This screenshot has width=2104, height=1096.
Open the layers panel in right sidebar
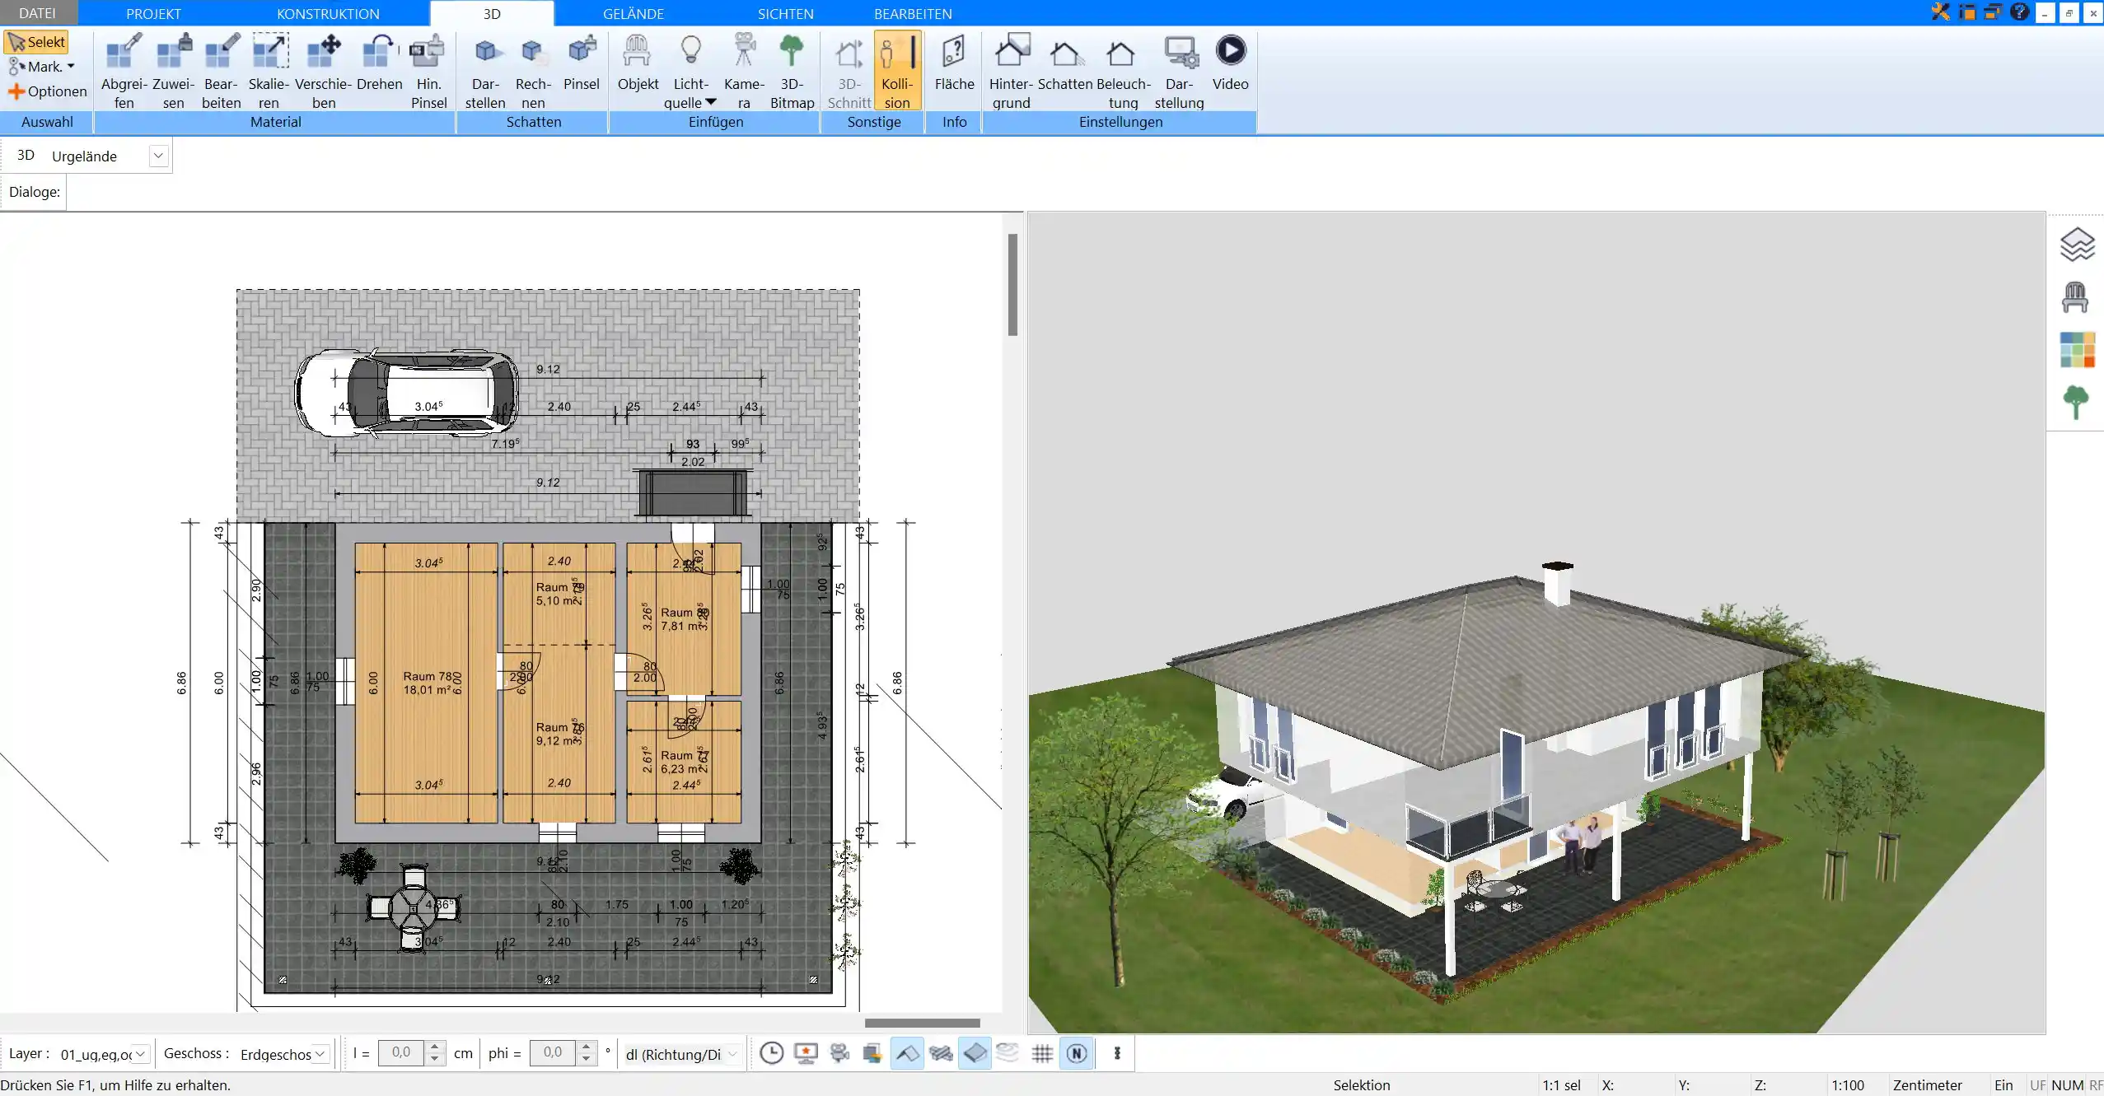coord(2077,244)
